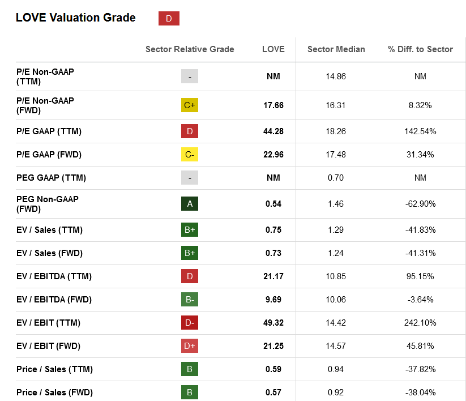Click the C- grade for P/E GAAP (FWD)
Viewport: 466px width, 401px height.
[x=190, y=154]
